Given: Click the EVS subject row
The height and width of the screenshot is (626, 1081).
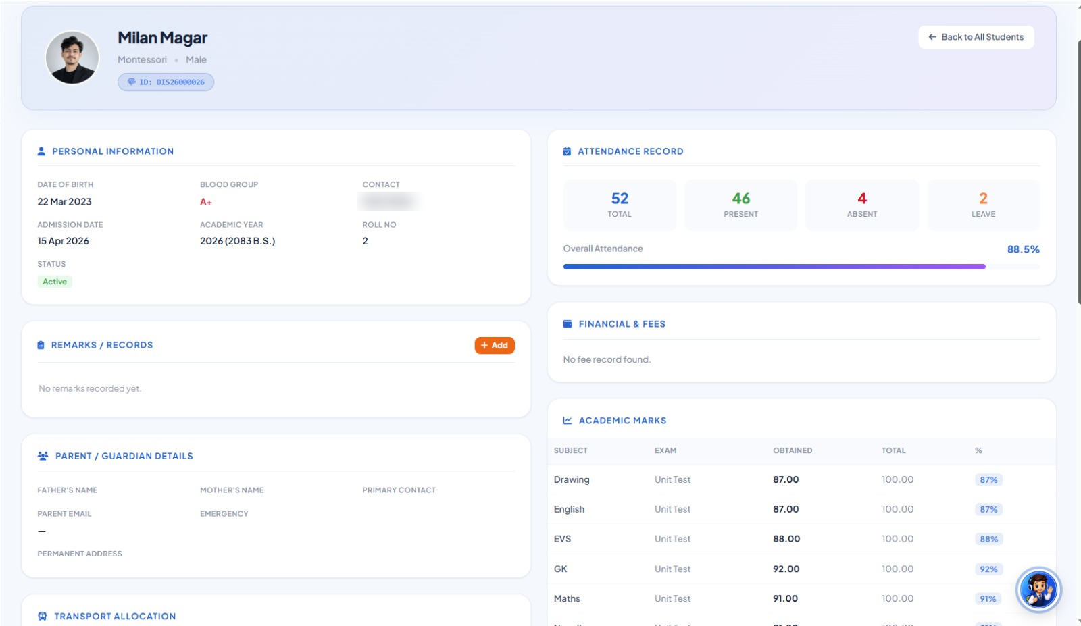Looking at the screenshot, I should (801, 539).
